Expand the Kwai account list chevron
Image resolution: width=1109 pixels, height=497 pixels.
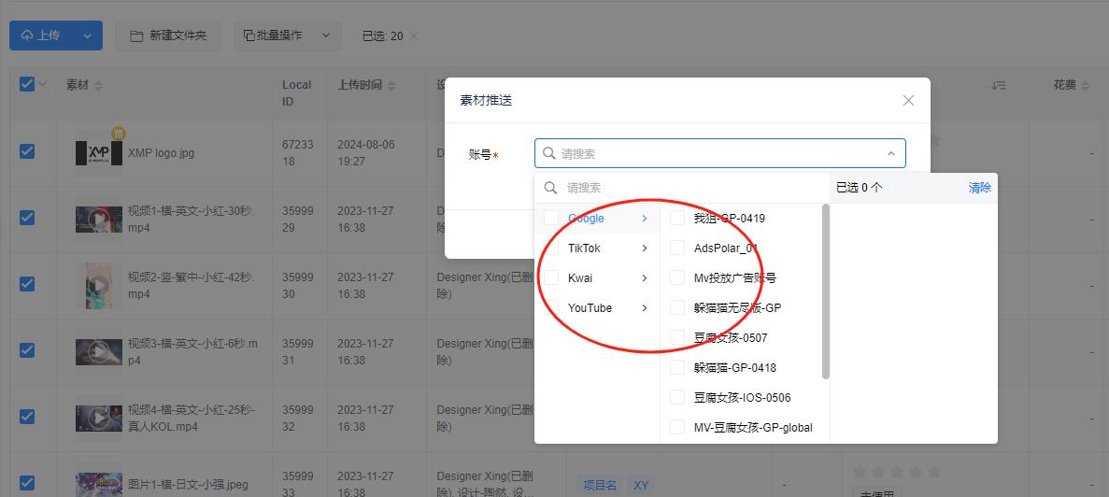pyautogui.click(x=645, y=277)
